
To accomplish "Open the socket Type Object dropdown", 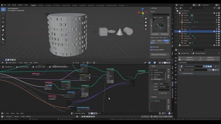I will [164, 84].
